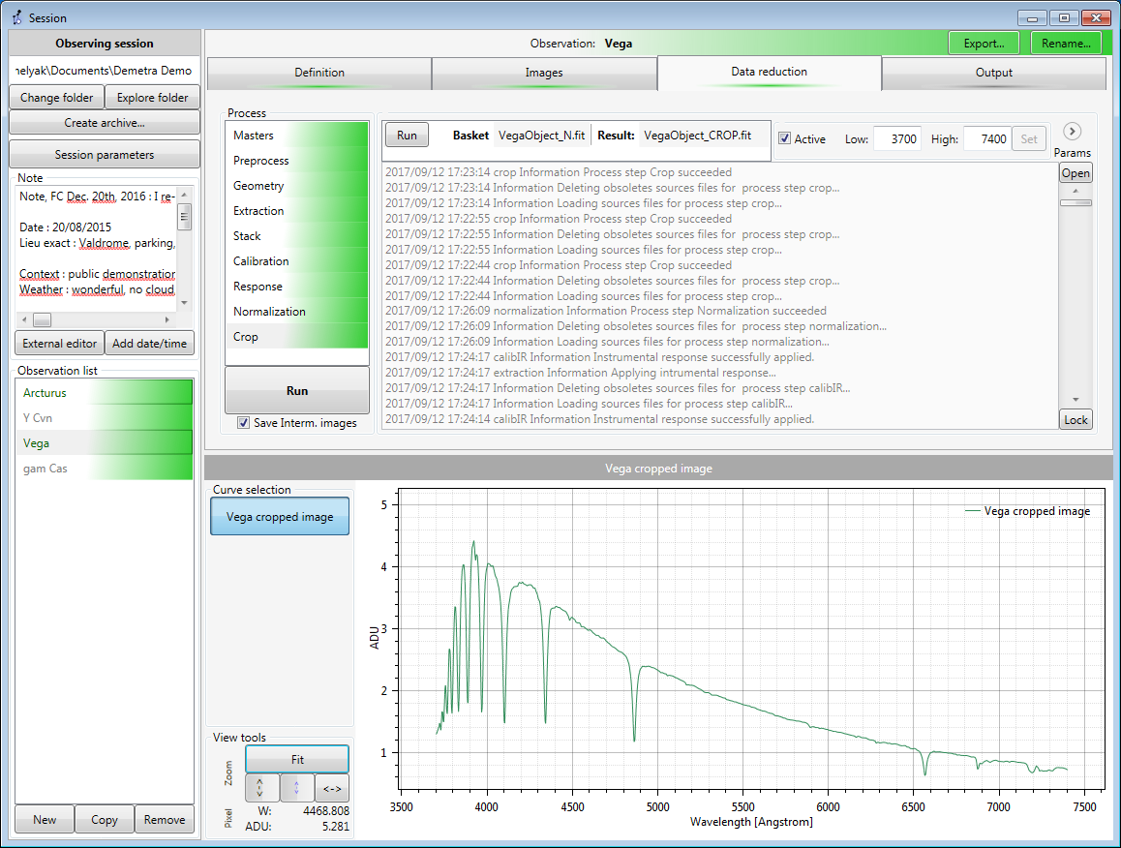1121x848 pixels.
Task: Select Arcturus in the observation list
Action: [x=105, y=393]
